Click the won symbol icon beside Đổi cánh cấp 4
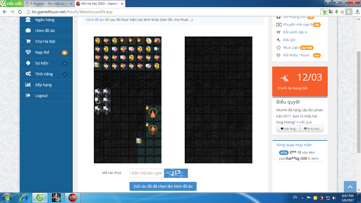Viewport: 361px width, 203px height. (278, 32)
